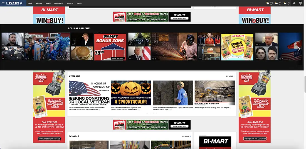Viewport: 306px width, 149px height.
Task: Open the Trump and mugshots gallery thumbnail
Action: (x=266, y=47)
